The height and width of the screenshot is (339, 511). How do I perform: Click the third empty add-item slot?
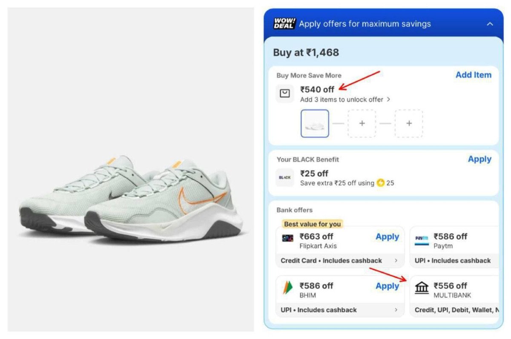click(409, 123)
